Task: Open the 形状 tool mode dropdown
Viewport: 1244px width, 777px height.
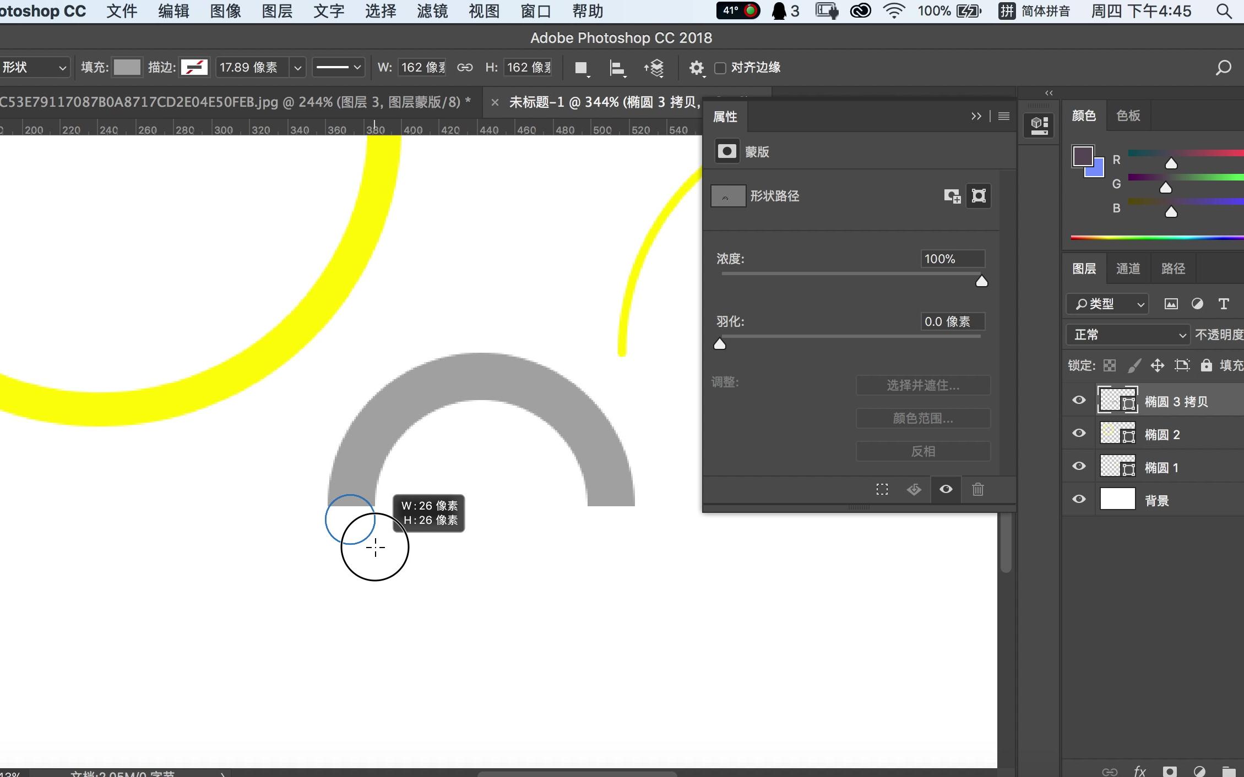Action: tap(34, 67)
